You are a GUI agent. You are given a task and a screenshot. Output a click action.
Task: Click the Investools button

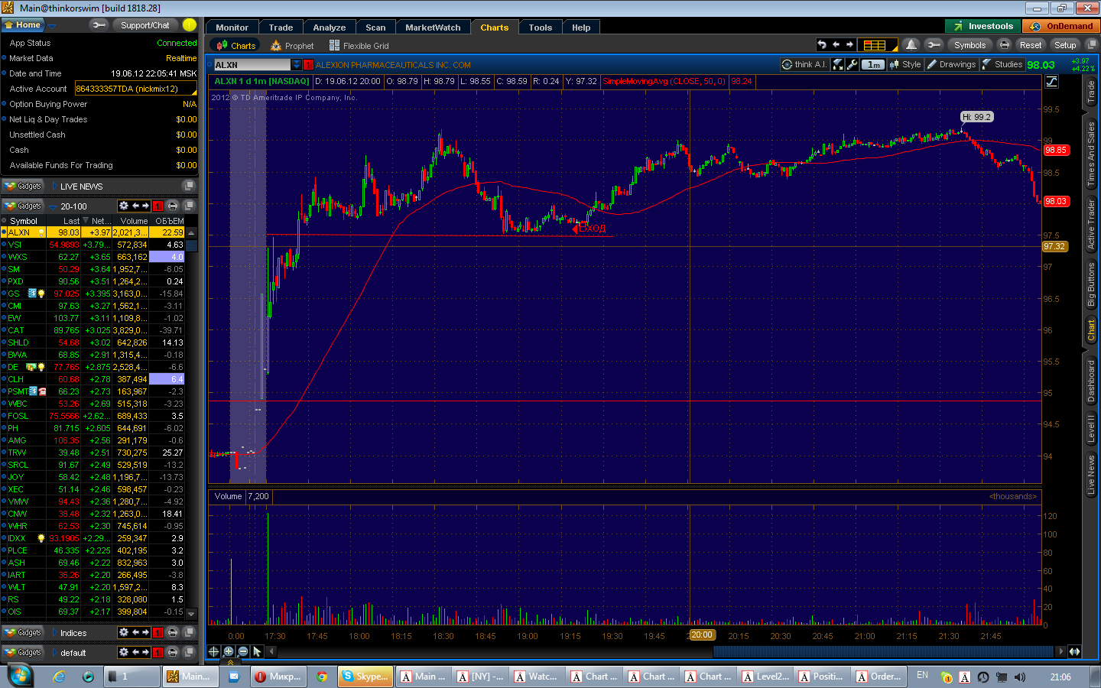pos(982,26)
